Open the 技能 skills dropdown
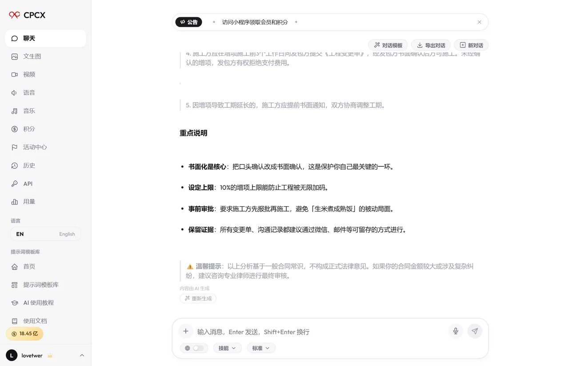Screen dimensions: 569x366 [228, 348]
